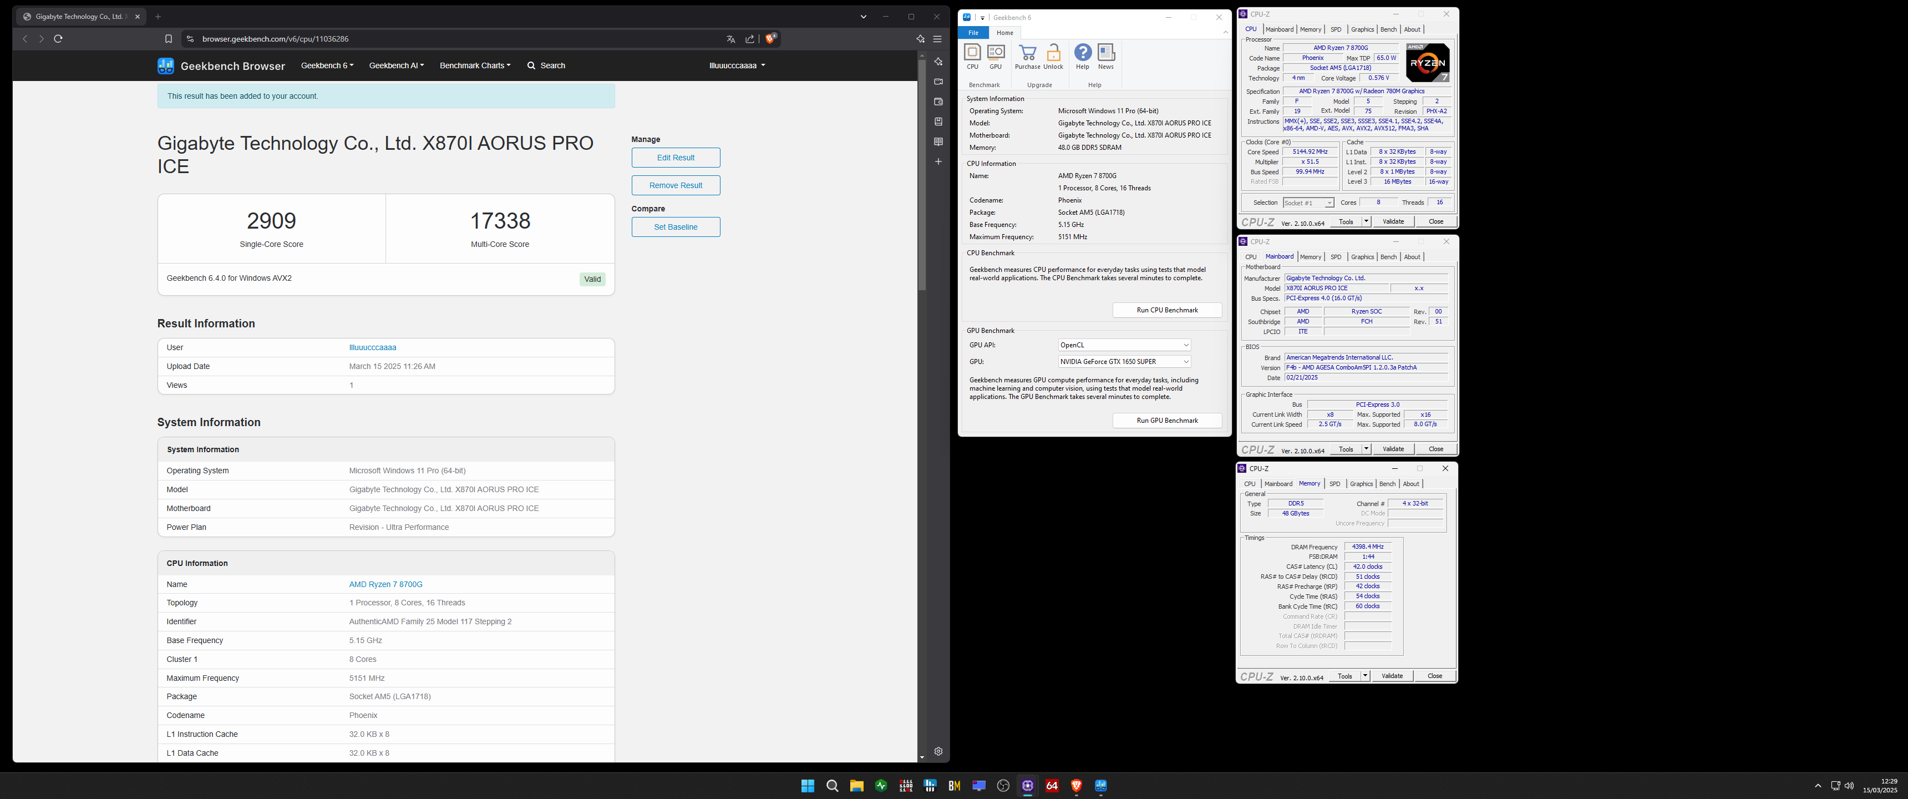This screenshot has height=799, width=1908.
Task: Click the share page icon in address bar
Action: tap(749, 39)
